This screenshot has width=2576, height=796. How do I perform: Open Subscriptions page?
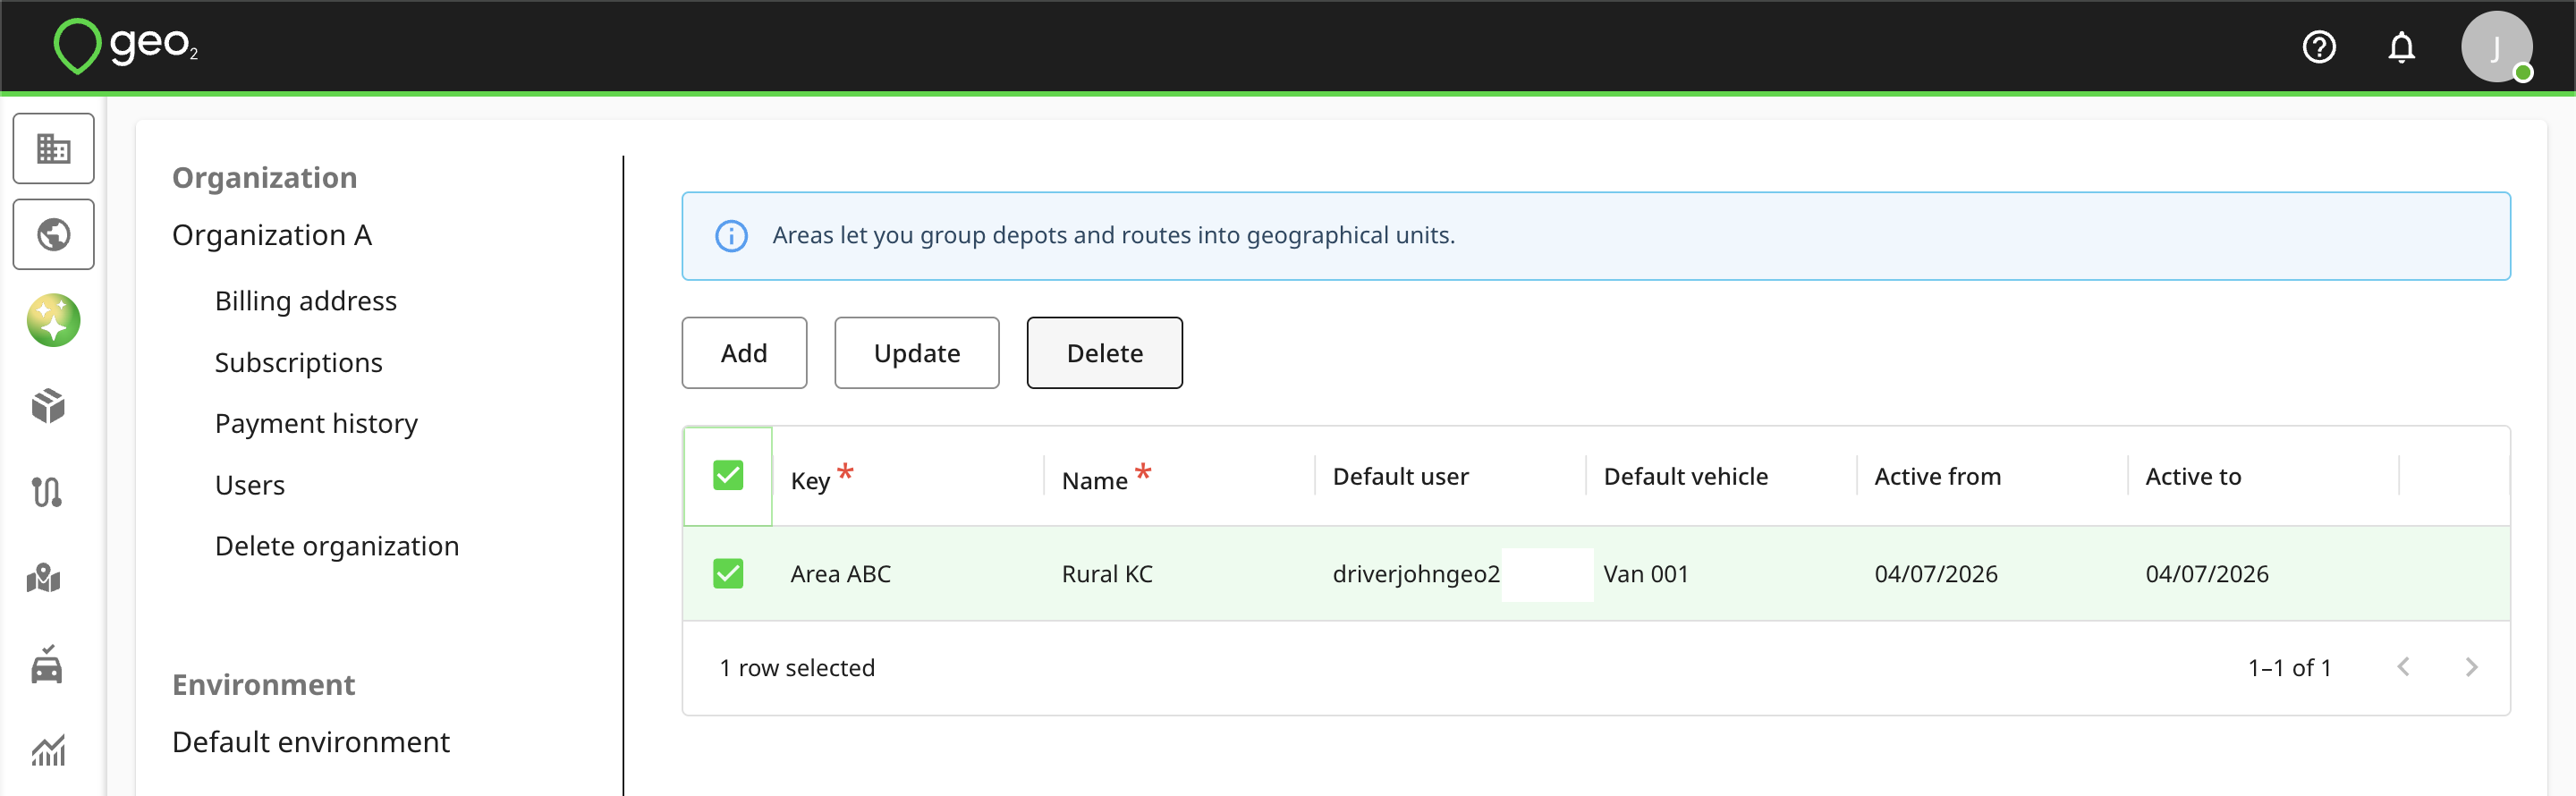click(x=299, y=362)
